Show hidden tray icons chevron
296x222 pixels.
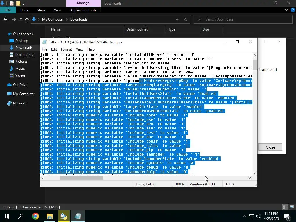(x=245, y=216)
